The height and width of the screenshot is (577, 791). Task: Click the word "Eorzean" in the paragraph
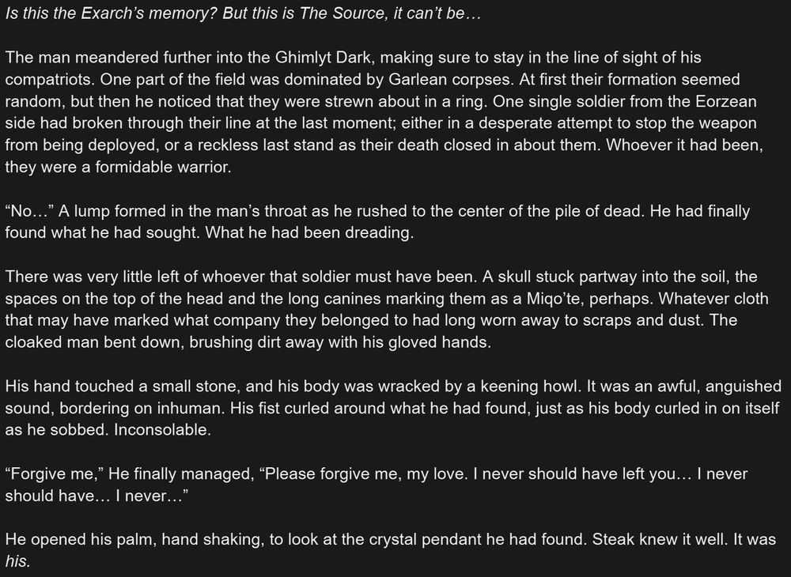point(726,101)
